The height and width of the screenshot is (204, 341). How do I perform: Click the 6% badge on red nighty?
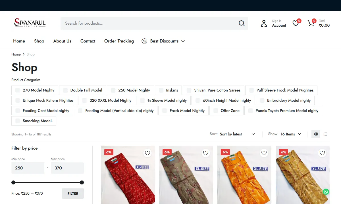pos(109,152)
